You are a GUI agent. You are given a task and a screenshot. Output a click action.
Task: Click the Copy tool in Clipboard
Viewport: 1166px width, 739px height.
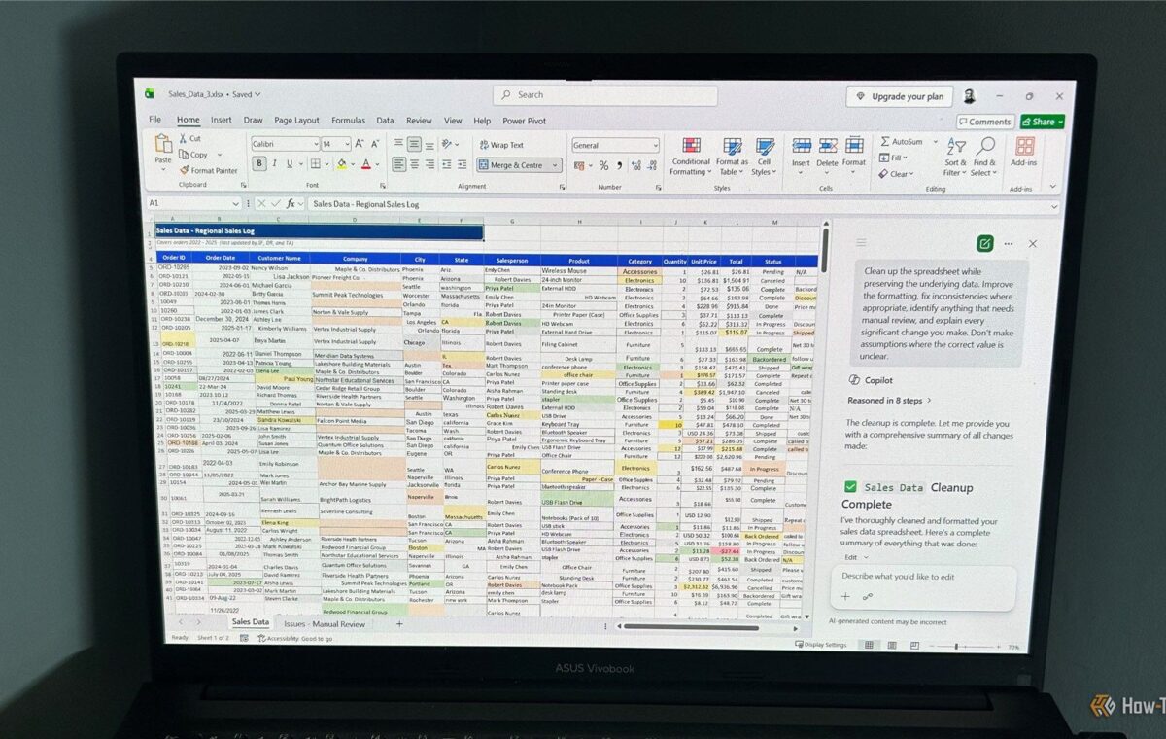pos(194,155)
